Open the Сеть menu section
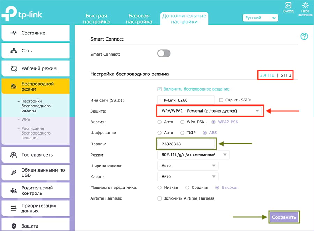This screenshot has height=231, width=314. [36, 51]
